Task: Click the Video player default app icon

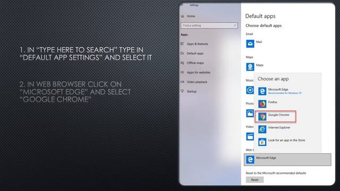Action: [250, 136]
